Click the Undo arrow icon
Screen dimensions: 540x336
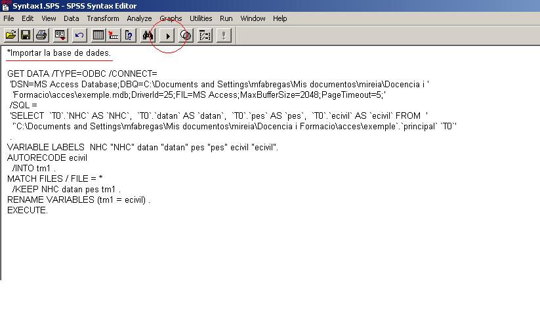pos(79,35)
